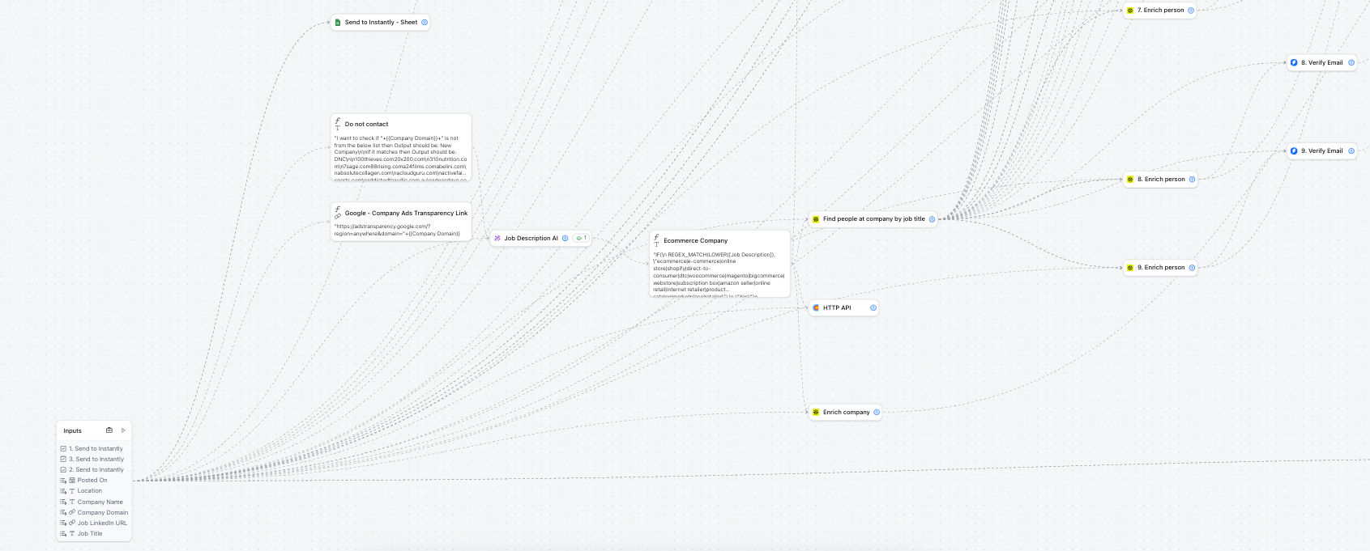The width and height of the screenshot is (1370, 551).
Task: Click the adstransparency.google.com formula text
Action: click(x=397, y=230)
